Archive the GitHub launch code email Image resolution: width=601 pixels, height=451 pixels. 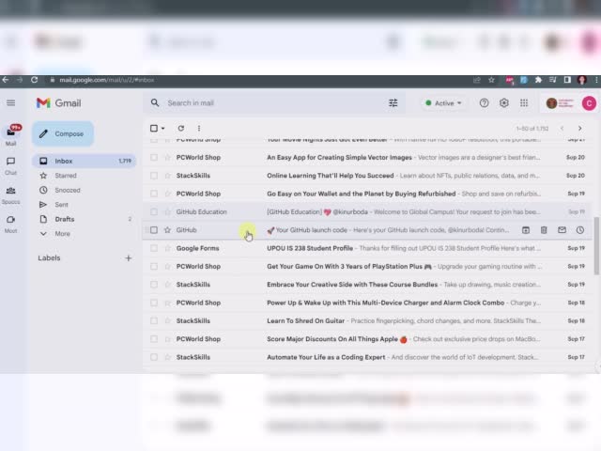click(x=526, y=230)
